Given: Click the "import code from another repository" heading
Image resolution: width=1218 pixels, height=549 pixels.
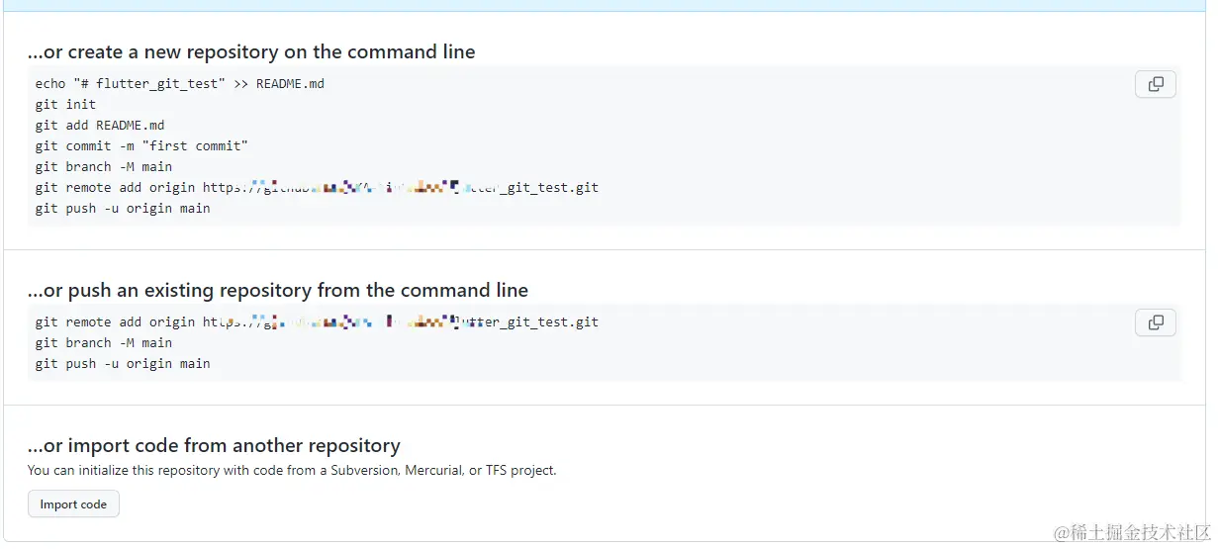Looking at the screenshot, I should coord(214,446).
